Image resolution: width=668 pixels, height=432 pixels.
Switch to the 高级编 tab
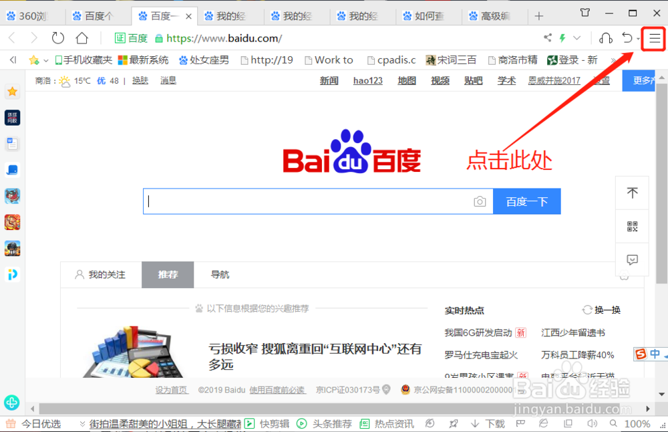point(495,16)
